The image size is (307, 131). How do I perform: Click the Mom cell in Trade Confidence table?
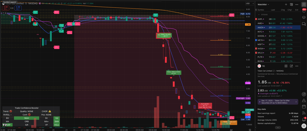[x=27, y=118]
